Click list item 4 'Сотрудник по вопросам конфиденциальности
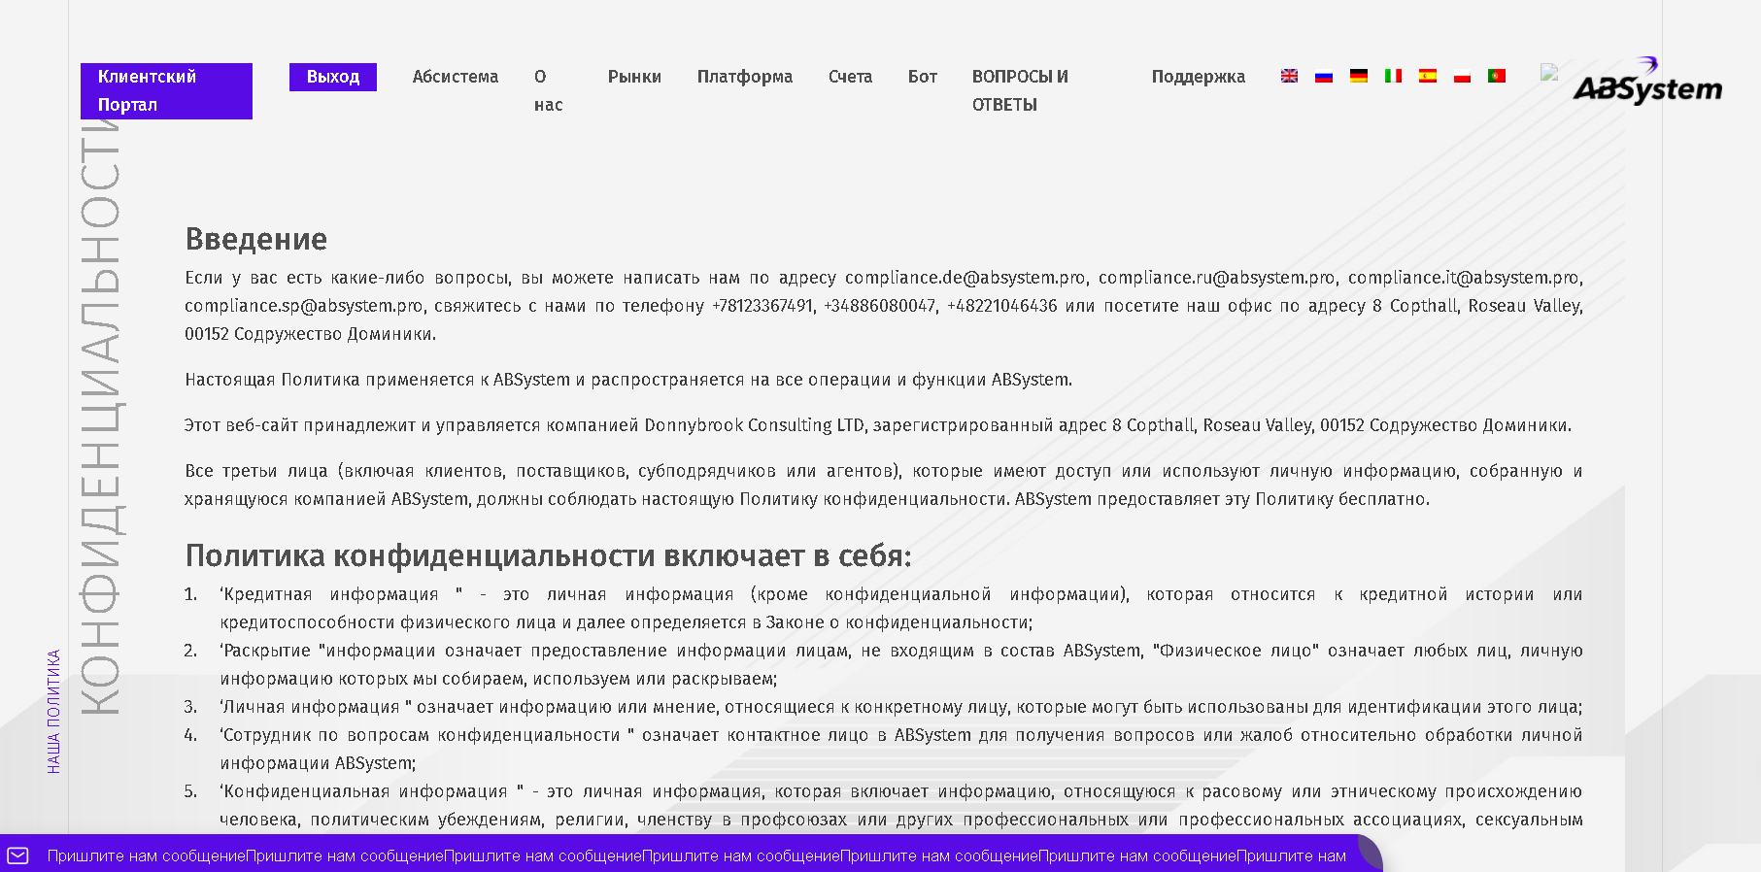 point(901,749)
